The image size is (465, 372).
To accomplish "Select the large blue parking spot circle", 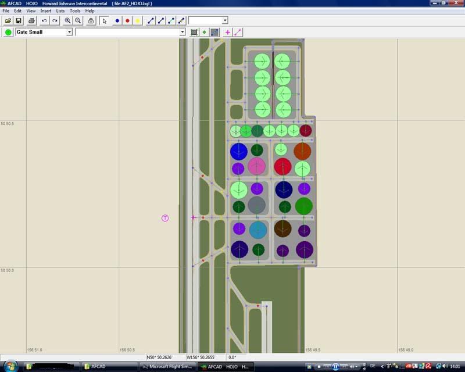I will [239, 152].
